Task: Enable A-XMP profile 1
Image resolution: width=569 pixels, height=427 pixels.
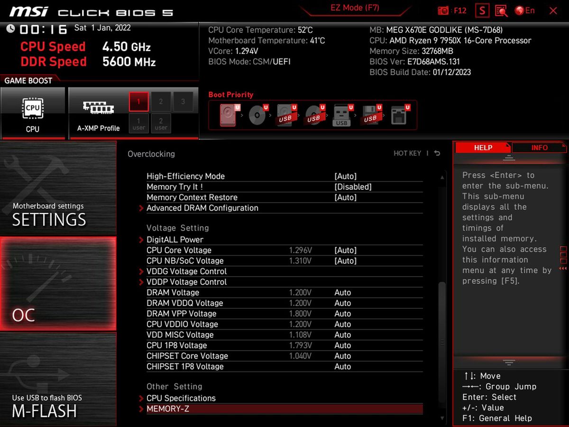Action: coord(139,102)
